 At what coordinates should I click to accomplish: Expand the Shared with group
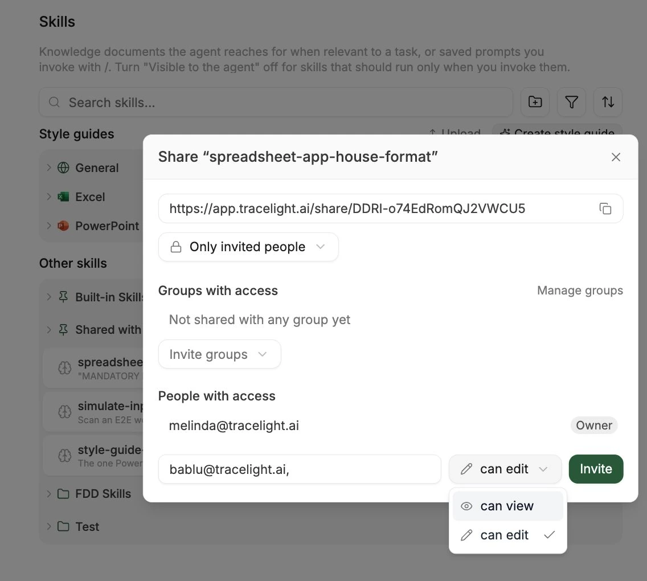pyautogui.click(x=48, y=329)
